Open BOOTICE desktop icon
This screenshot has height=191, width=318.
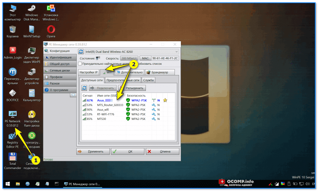tap(13, 95)
